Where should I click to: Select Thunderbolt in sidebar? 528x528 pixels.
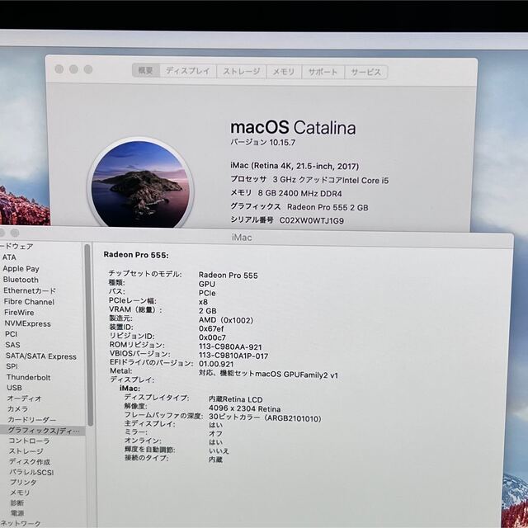point(28,377)
